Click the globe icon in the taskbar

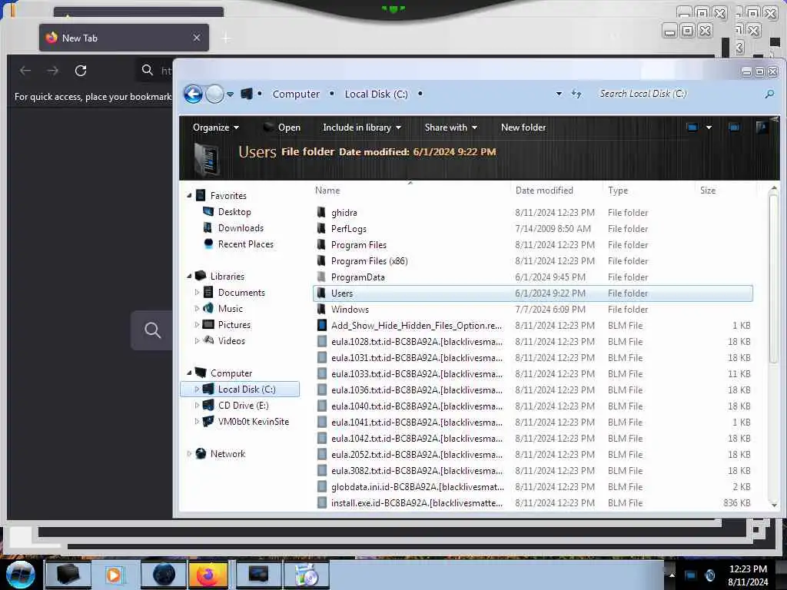click(164, 575)
